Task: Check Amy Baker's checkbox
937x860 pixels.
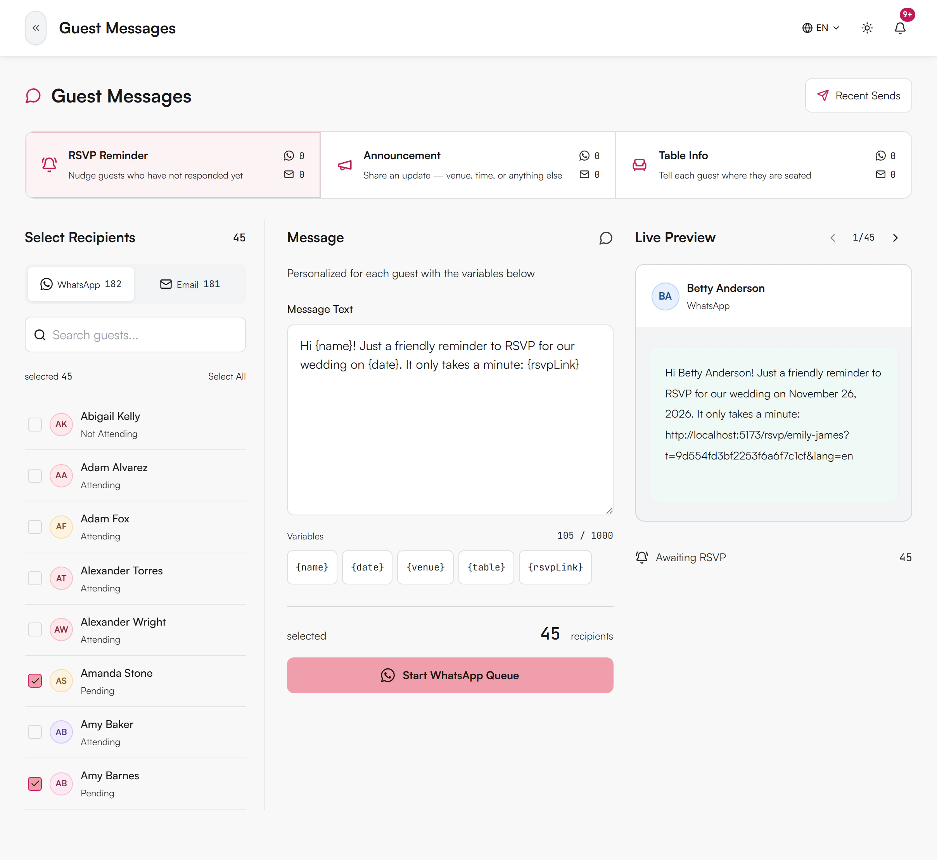Action: pyautogui.click(x=35, y=732)
